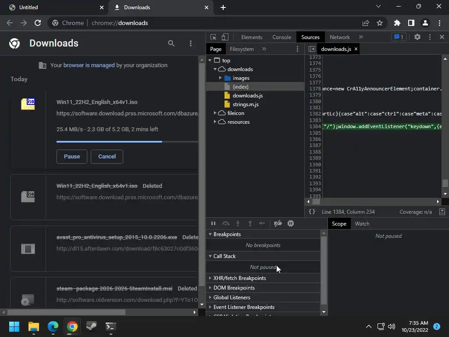
Task: Deactivate all breakpoints
Action: (x=278, y=223)
